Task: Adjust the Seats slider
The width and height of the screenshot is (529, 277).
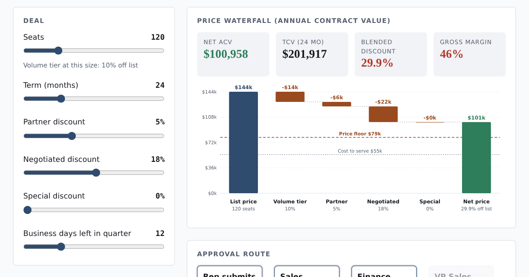Action: coord(94,51)
